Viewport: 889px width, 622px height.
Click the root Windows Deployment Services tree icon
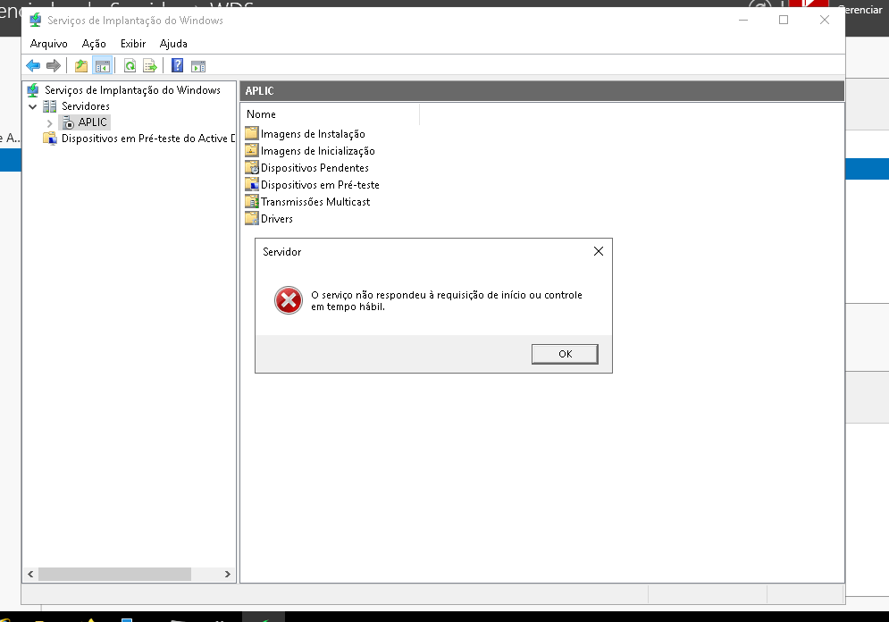pos(33,89)
